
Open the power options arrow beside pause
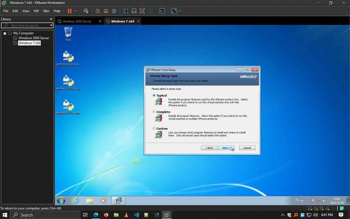coord(75,11)
